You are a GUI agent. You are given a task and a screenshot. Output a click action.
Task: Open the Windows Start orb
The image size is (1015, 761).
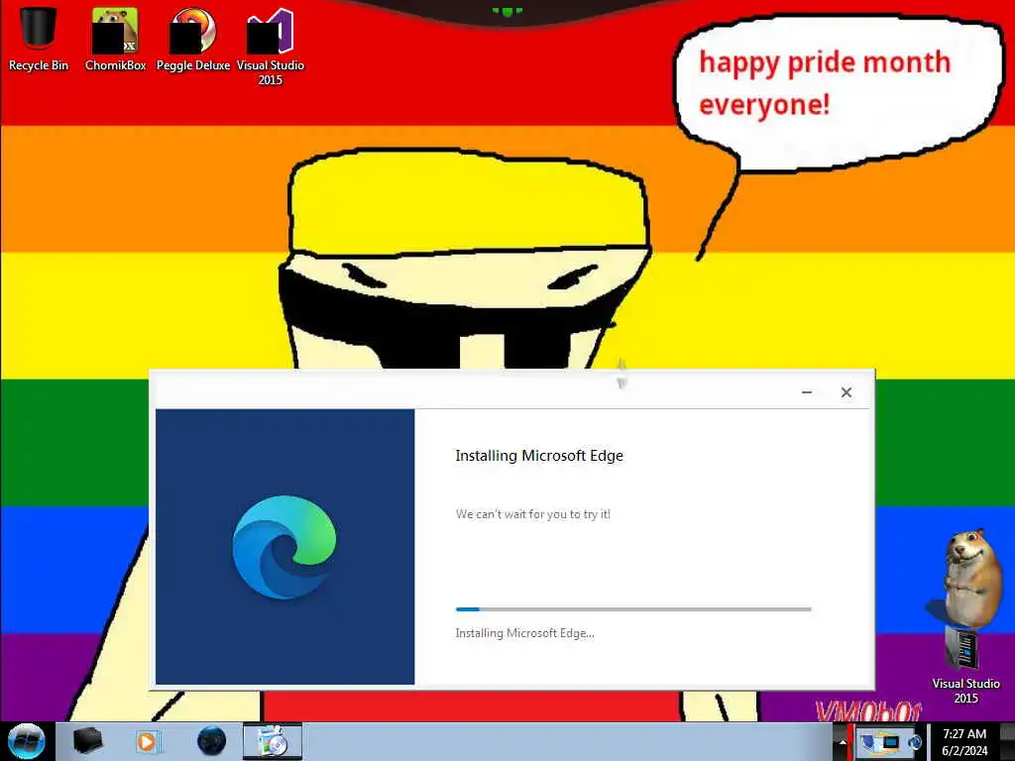(27, 741)
